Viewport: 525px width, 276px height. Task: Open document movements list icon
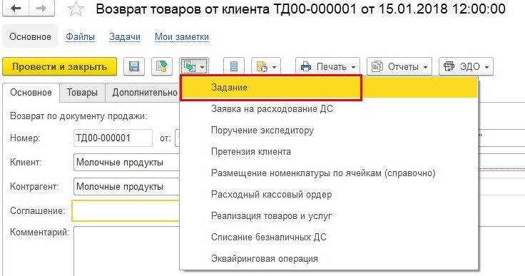[234, 66]
